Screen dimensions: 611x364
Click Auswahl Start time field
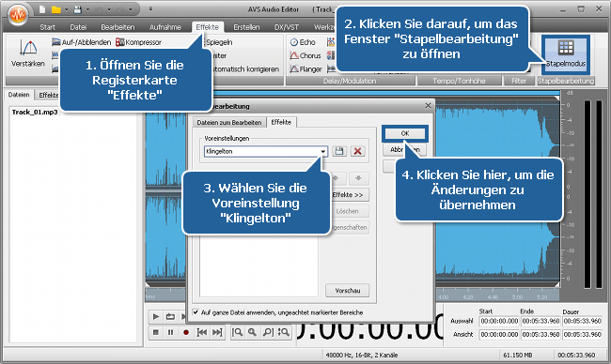click(499, 321)
